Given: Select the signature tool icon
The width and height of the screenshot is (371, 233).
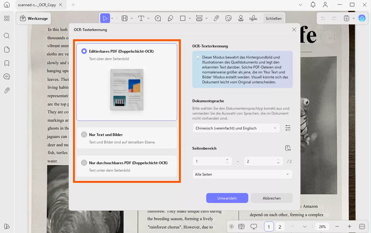Looking at the screenshot, I should pos(254,18).
